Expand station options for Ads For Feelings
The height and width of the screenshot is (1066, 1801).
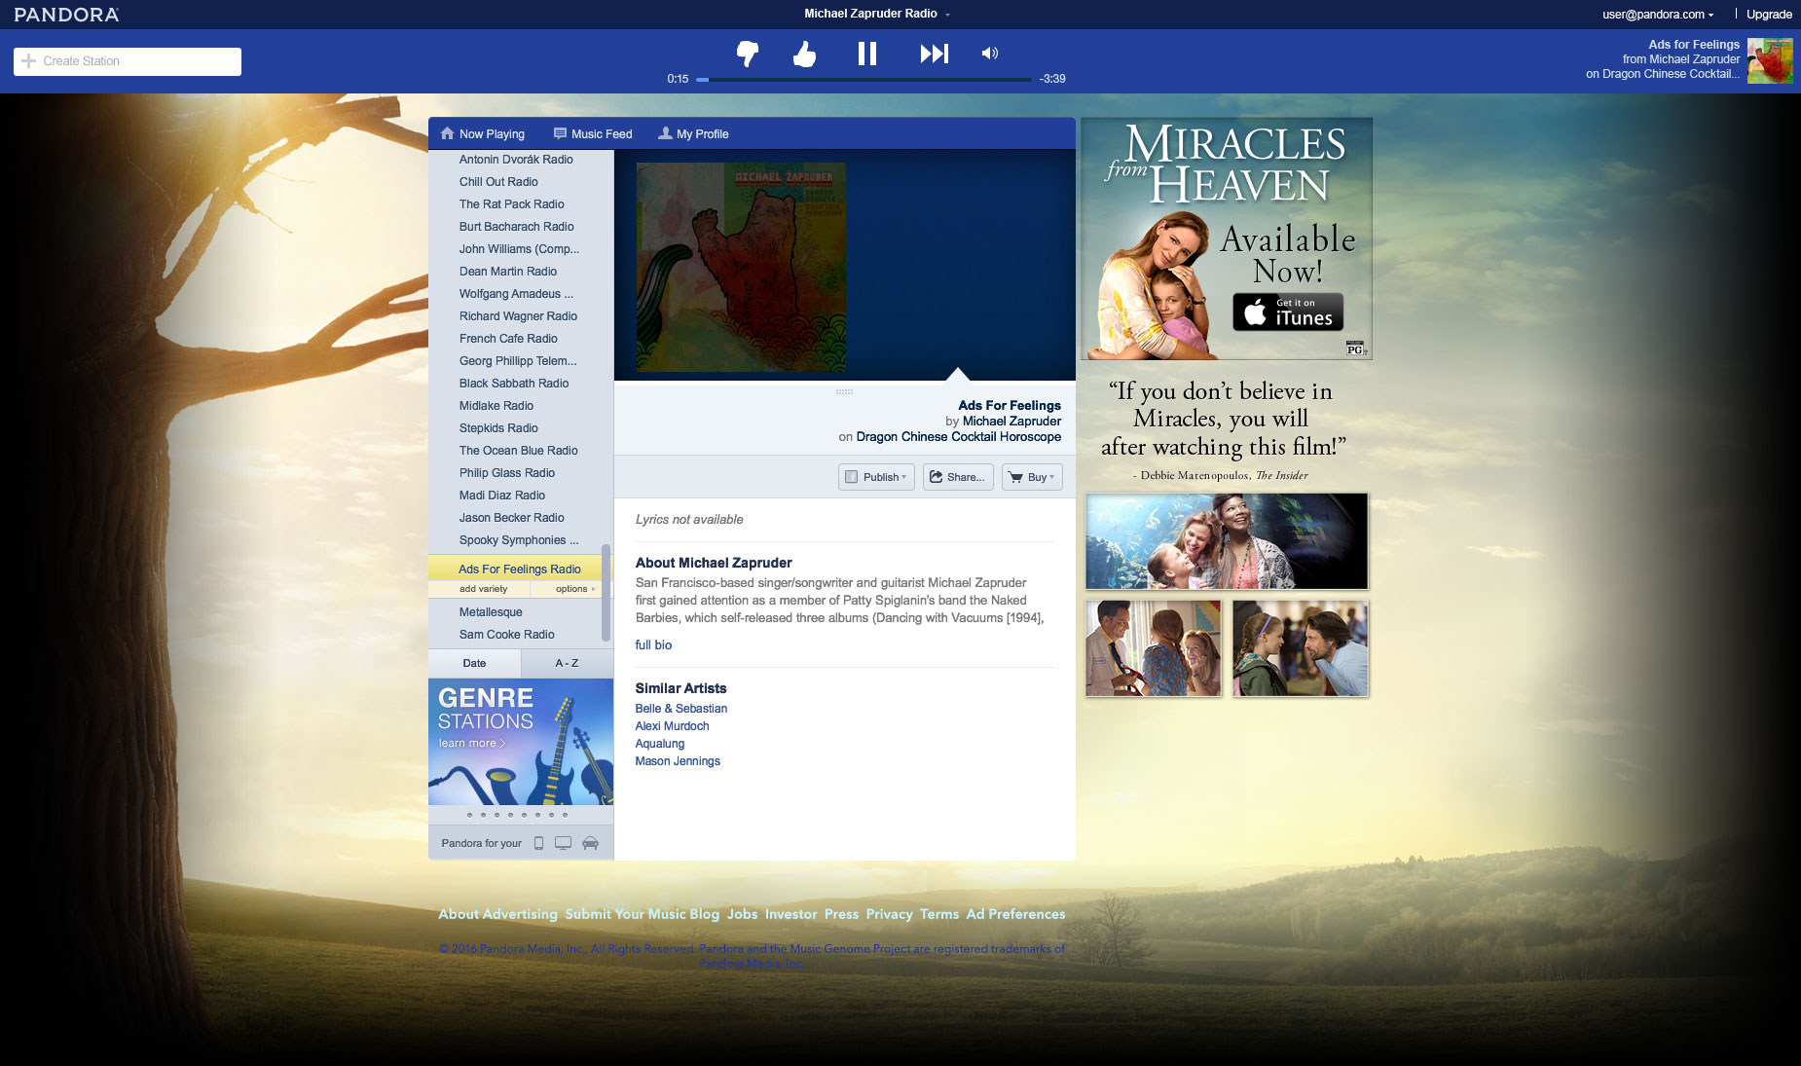click(574, 589)
